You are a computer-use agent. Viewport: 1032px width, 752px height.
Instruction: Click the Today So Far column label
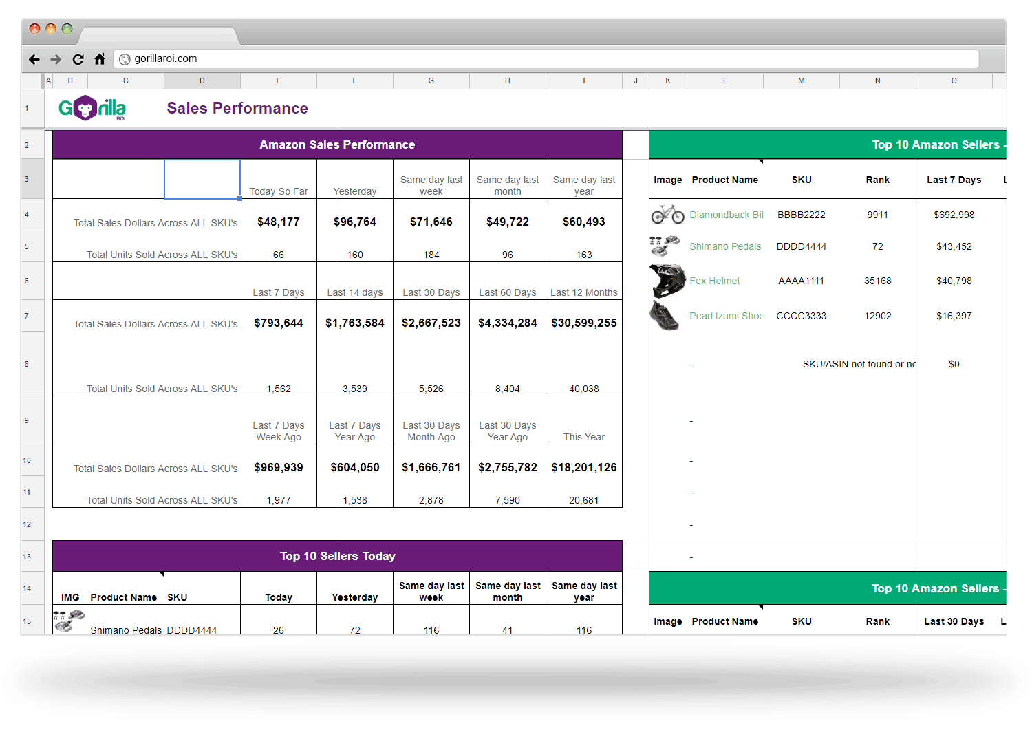[x=279, y=191]
